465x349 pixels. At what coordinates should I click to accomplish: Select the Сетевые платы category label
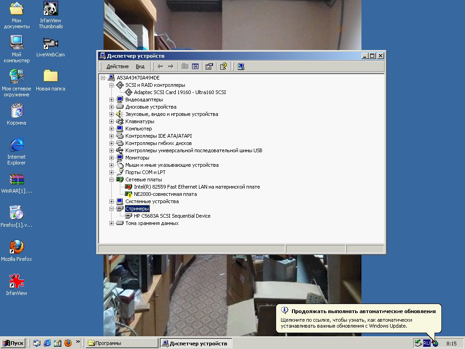143,179
